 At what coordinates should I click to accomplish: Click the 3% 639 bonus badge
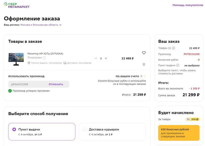193,119
